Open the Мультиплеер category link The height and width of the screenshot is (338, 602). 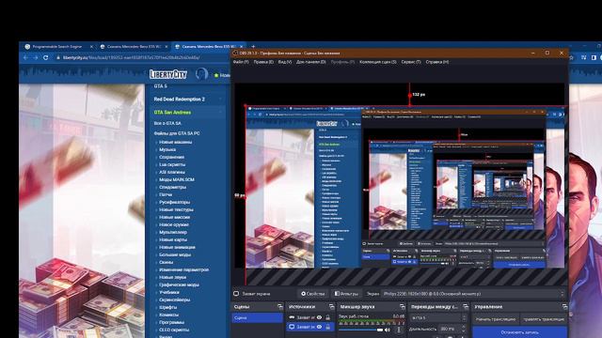coord(173,232)
